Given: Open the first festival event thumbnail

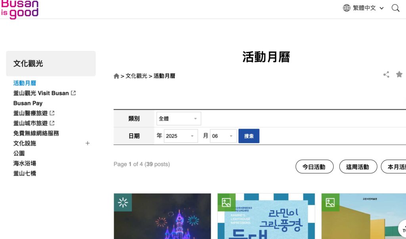Looking at the screenshot, I should (162, 218).
